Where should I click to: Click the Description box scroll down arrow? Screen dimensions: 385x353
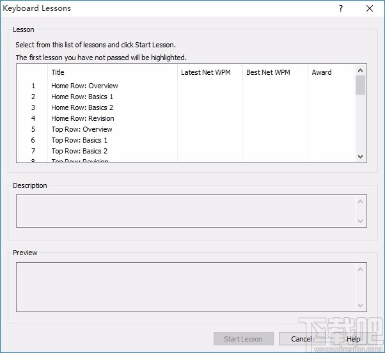tap(360, 221)
